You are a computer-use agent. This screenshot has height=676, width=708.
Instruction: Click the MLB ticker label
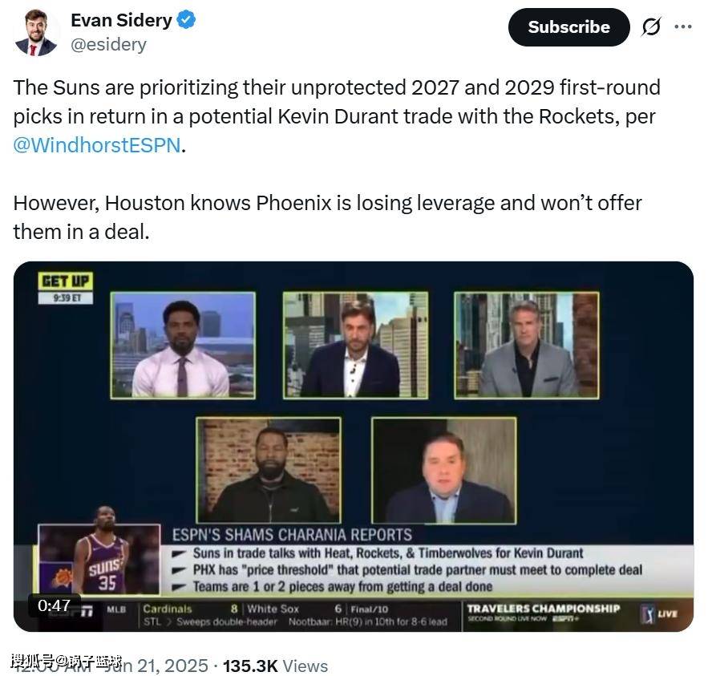tap(116, 609)
